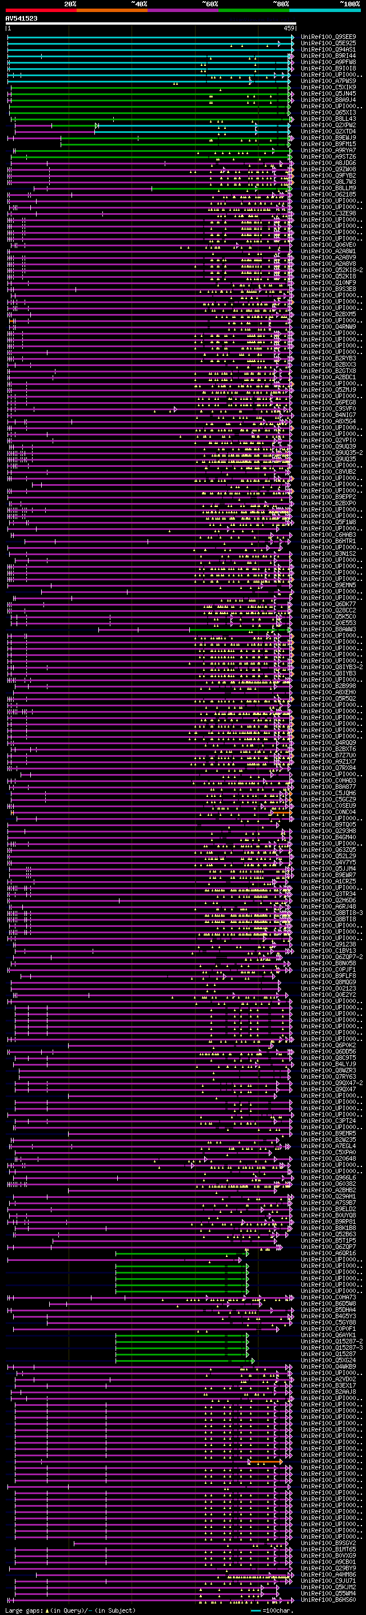Click the green ~80% identity legend swatch
The height and width of the screenshot is (1615, 366).
[x=254, y=10]
